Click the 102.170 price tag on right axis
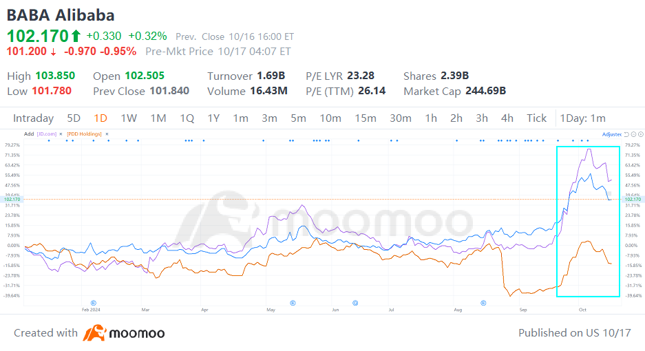 click(x=633, y=199)
